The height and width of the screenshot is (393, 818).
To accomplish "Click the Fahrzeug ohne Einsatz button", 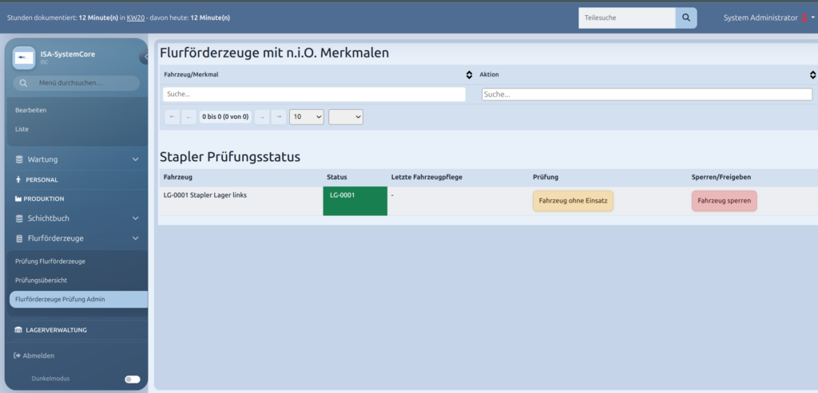I will 573,201.
